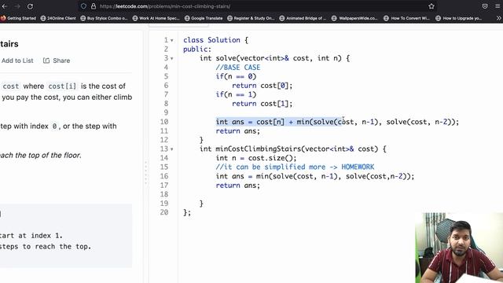This screenshot has height=283, width=503.
Task: Reload the LeetCode page
Action: click(x=30, y=6)
